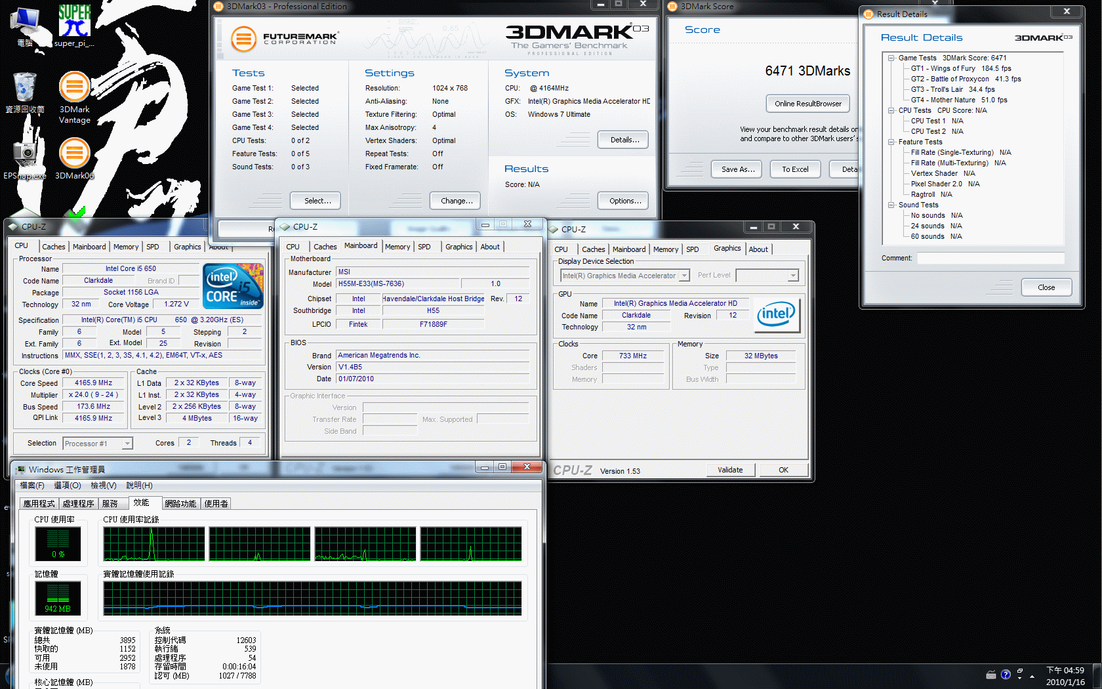Select GT1 - Wings of Fury result row
1102x689 pixels.
(x=961, y=68)
